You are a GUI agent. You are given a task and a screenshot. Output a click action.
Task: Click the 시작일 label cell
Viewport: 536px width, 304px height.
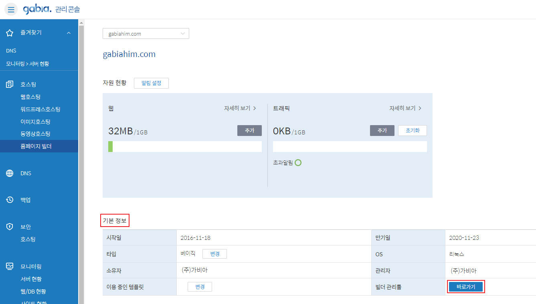140,238
